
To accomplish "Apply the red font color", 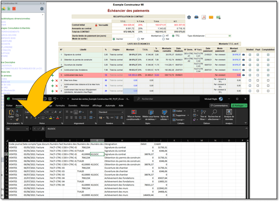I will (57, 118).
